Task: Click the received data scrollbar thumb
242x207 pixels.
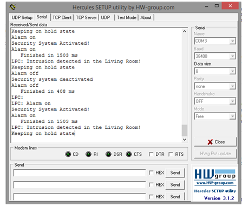Action: click(x=185, y=130)
